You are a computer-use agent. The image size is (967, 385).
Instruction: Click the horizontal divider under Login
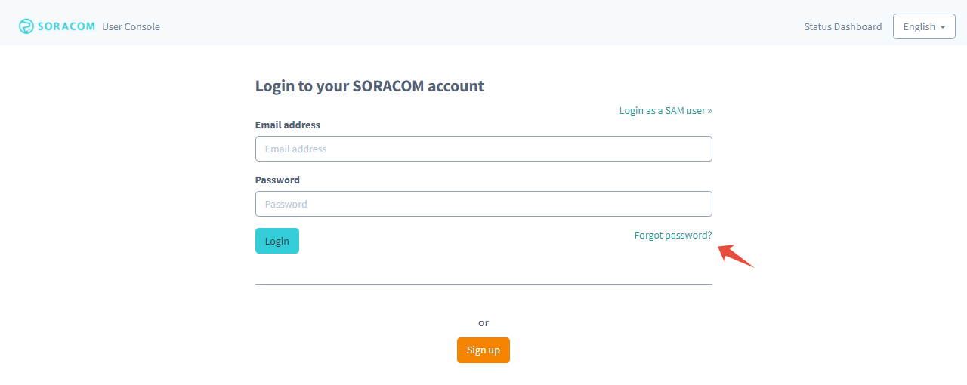483,284
